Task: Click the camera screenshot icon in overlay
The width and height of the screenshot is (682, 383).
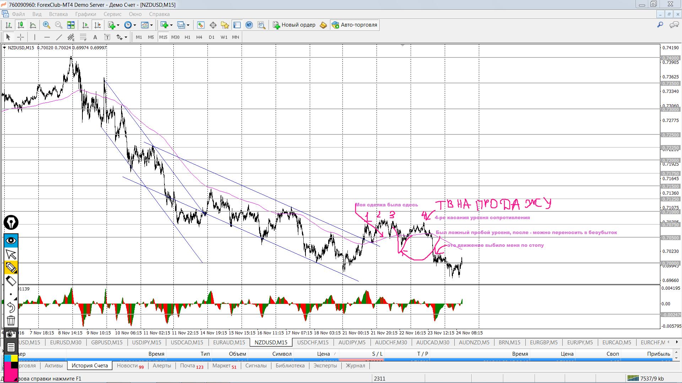Action: pos(11,334)
